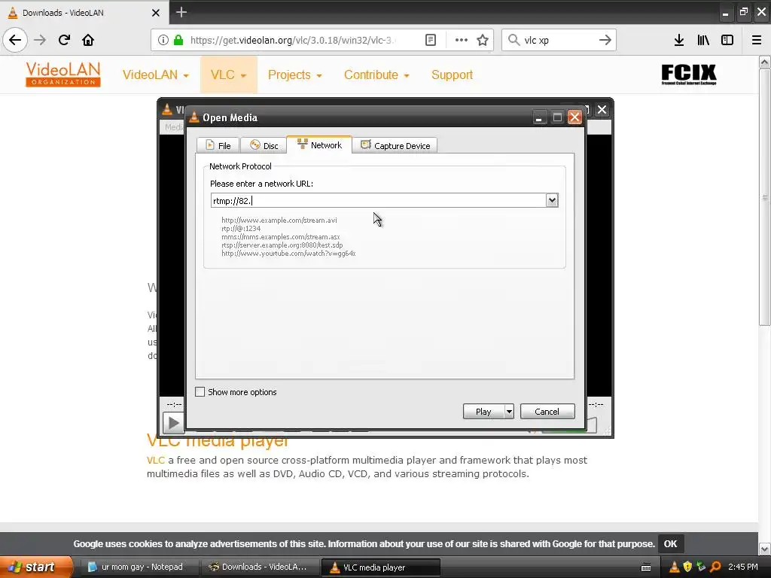Open the Firefox library icon
The width and height of the screenshot is (771, 578).
point(703,40)
